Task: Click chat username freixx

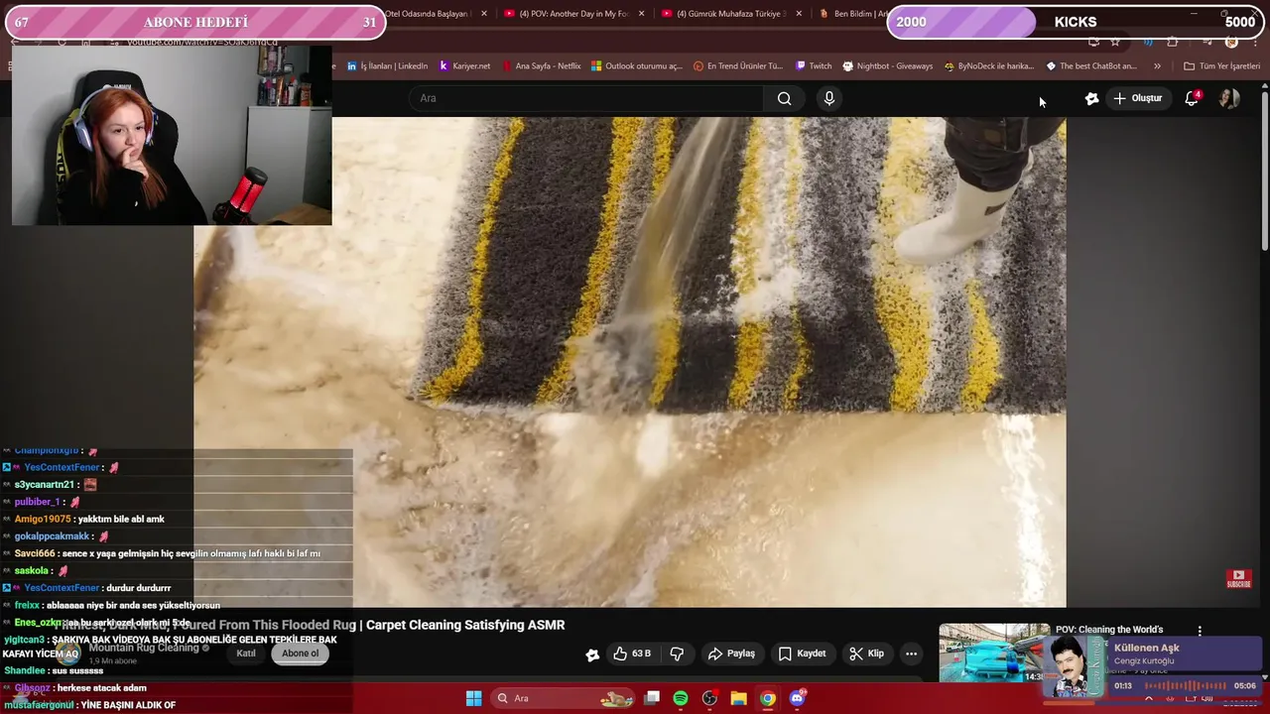Action: click(x=27, y=605)
